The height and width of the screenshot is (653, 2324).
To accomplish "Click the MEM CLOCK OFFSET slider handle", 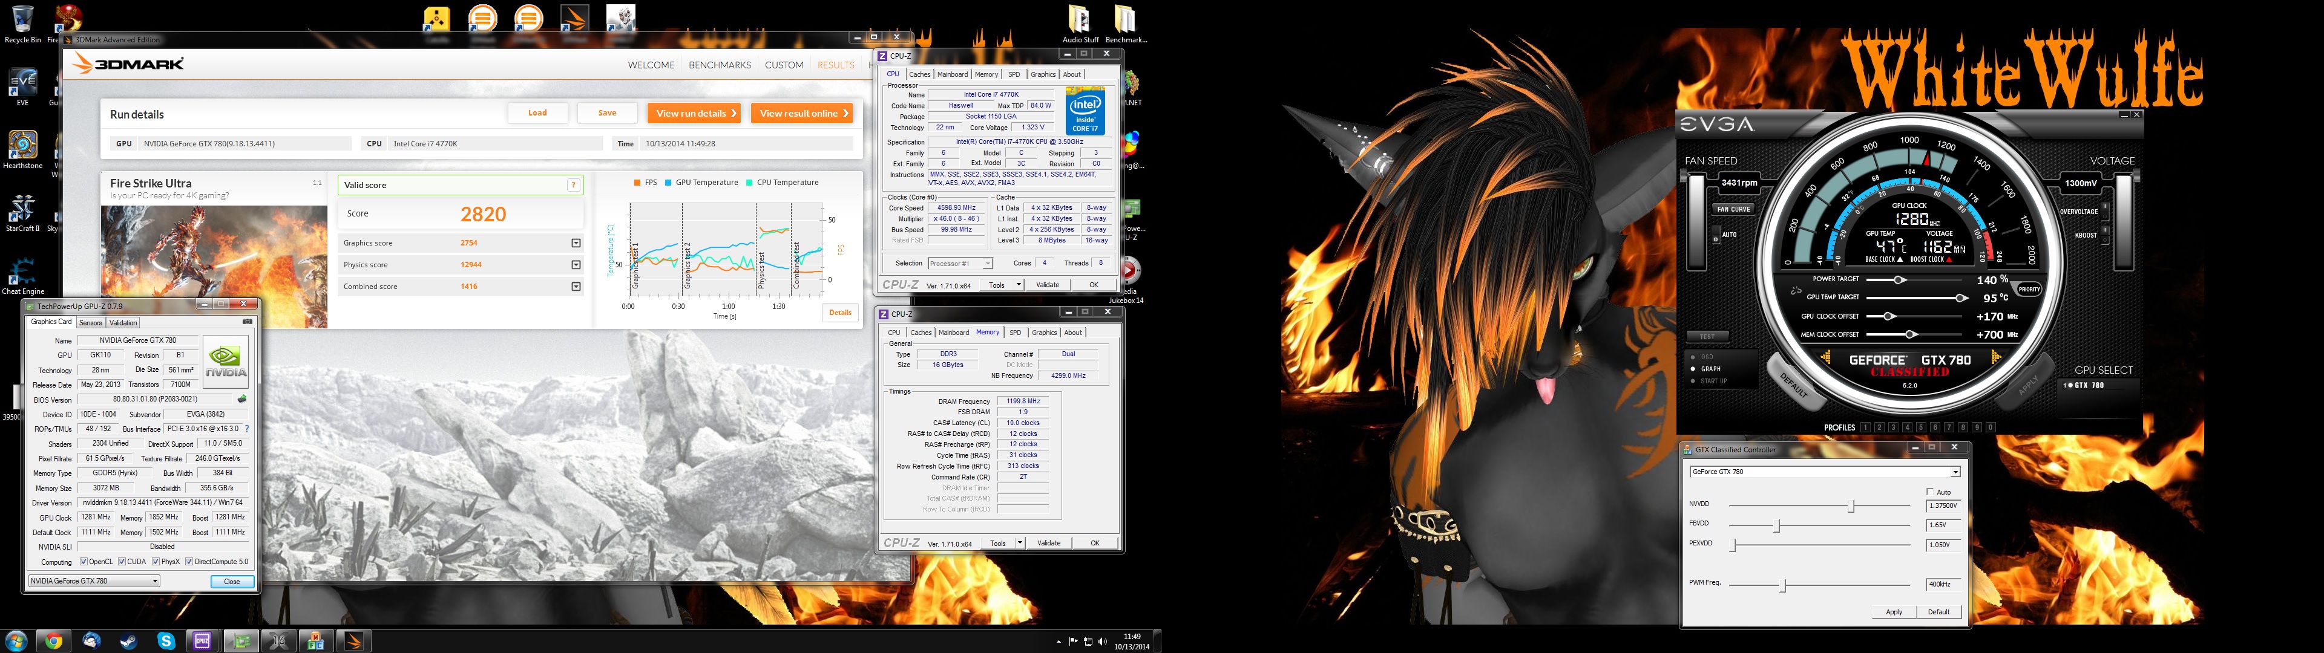I will click(1910, 334).
